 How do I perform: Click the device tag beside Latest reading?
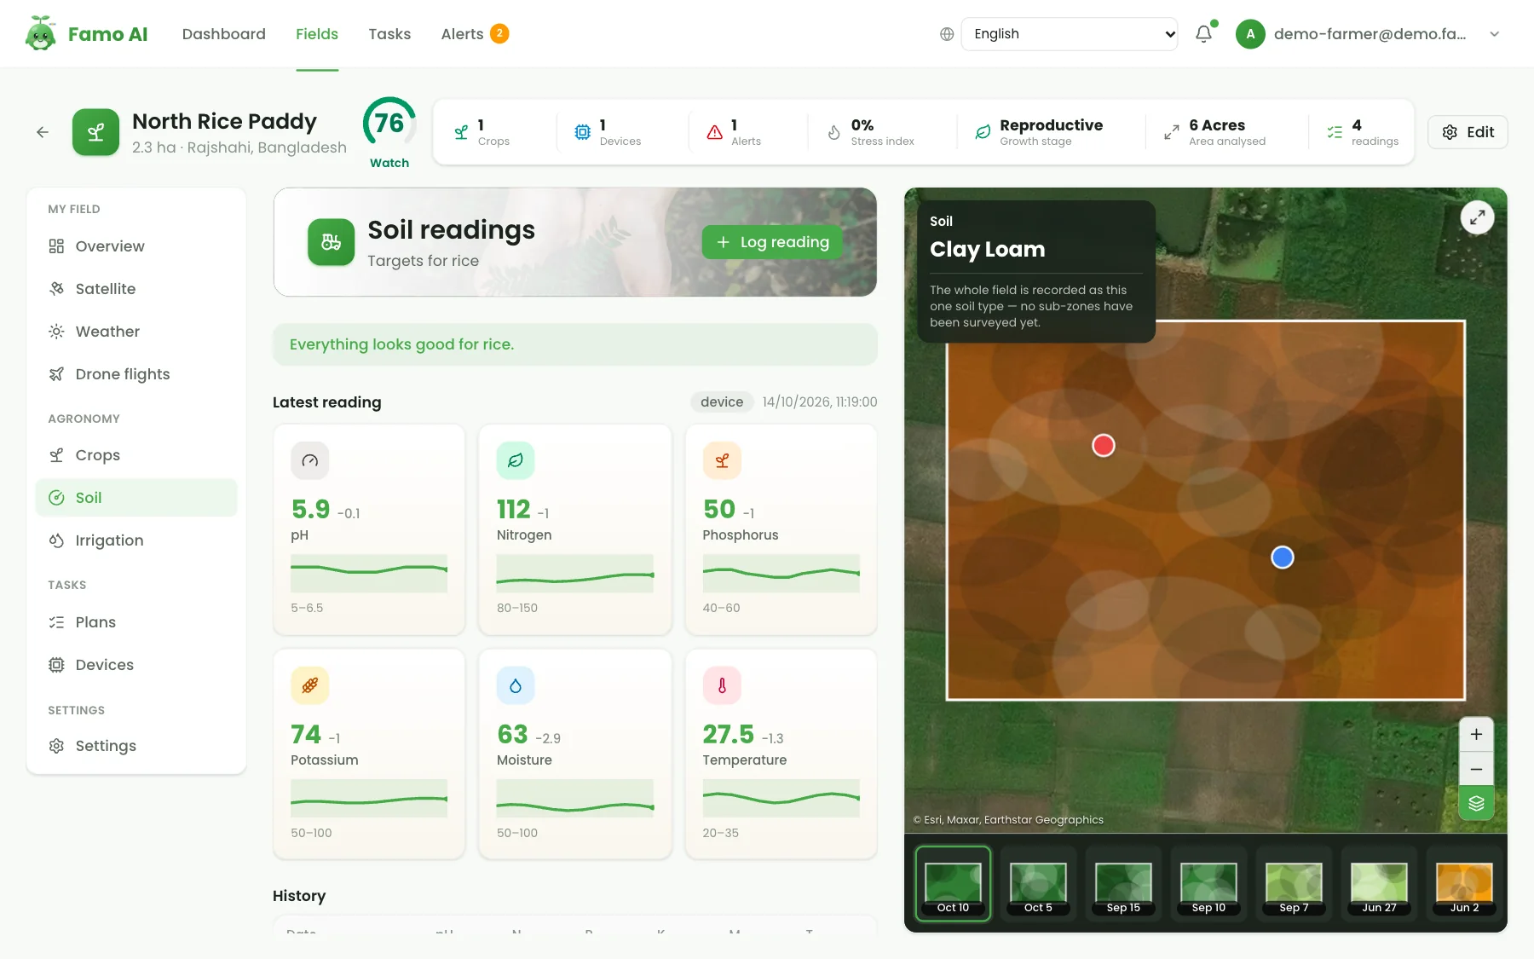tap(722, 402)
